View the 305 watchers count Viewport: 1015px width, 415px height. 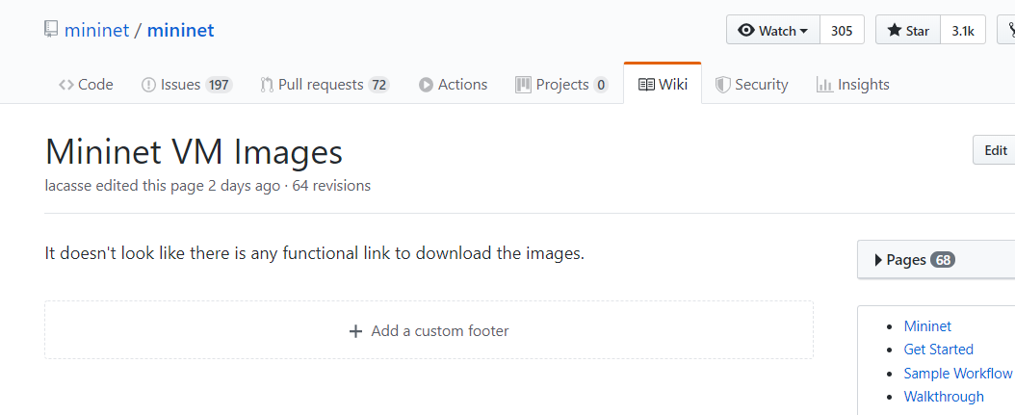[x=842, y=31]
